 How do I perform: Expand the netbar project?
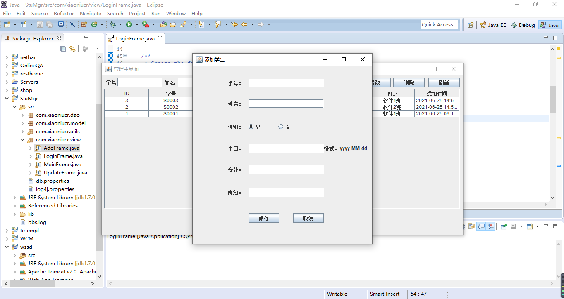7,57
